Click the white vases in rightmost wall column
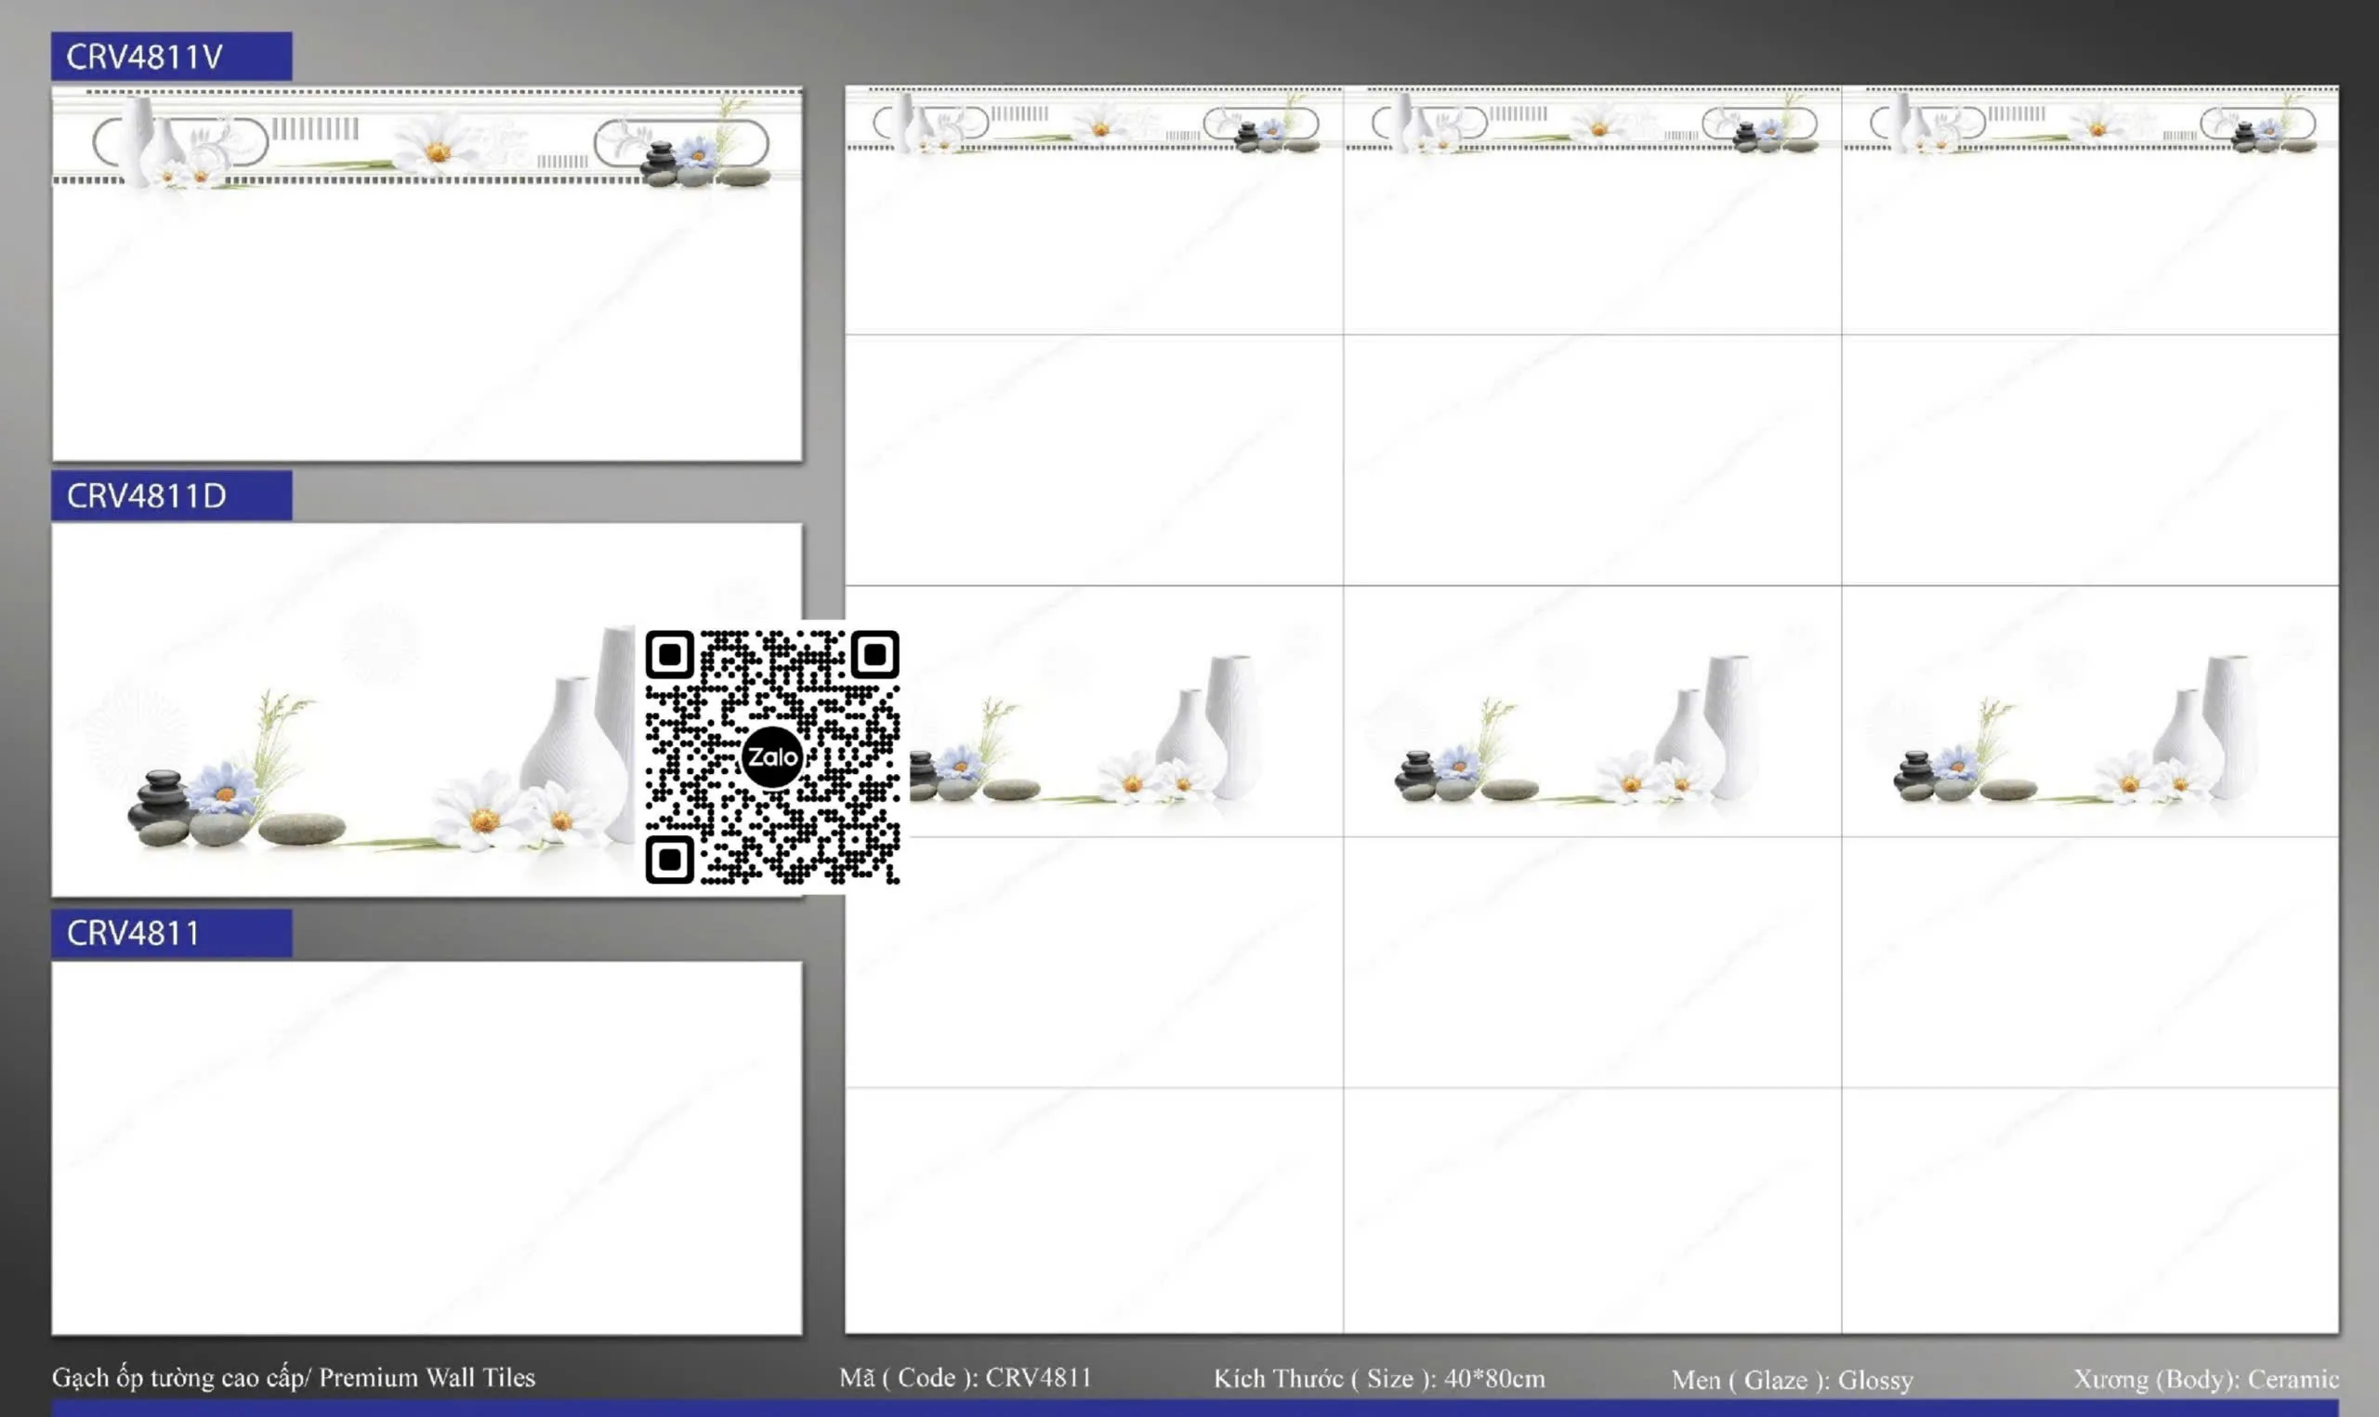Image resolution: width=2379 pixels, height=1417 pixels. coord(2210,728)
